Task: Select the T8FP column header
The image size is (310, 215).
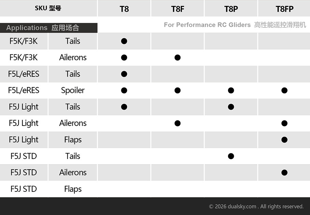Action: pos(284,9)
